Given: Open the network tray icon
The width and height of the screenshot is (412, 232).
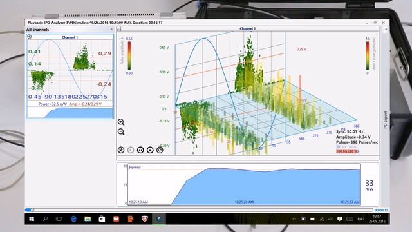Looking at the screenshot, I should [321, 219].
